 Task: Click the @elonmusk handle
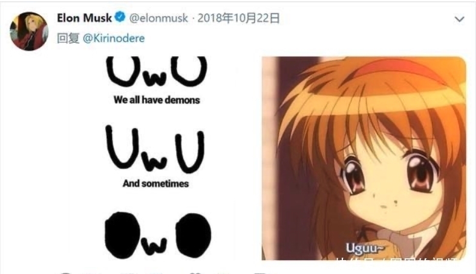click(x=158, y=18)
